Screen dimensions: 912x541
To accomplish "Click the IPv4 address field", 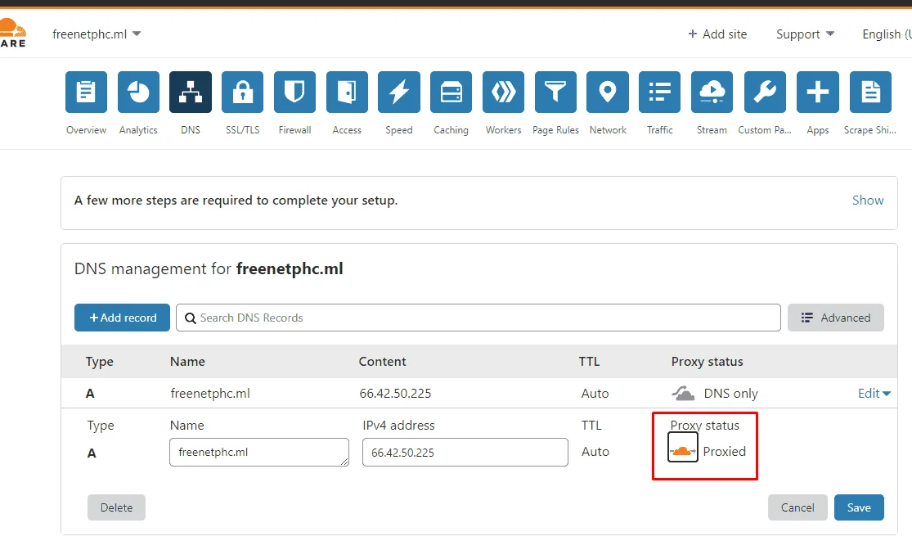I will 465,452.
